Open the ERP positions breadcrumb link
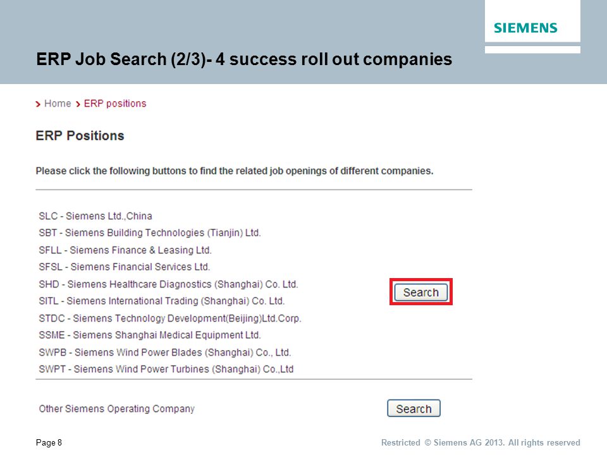 tap(115, 104)
